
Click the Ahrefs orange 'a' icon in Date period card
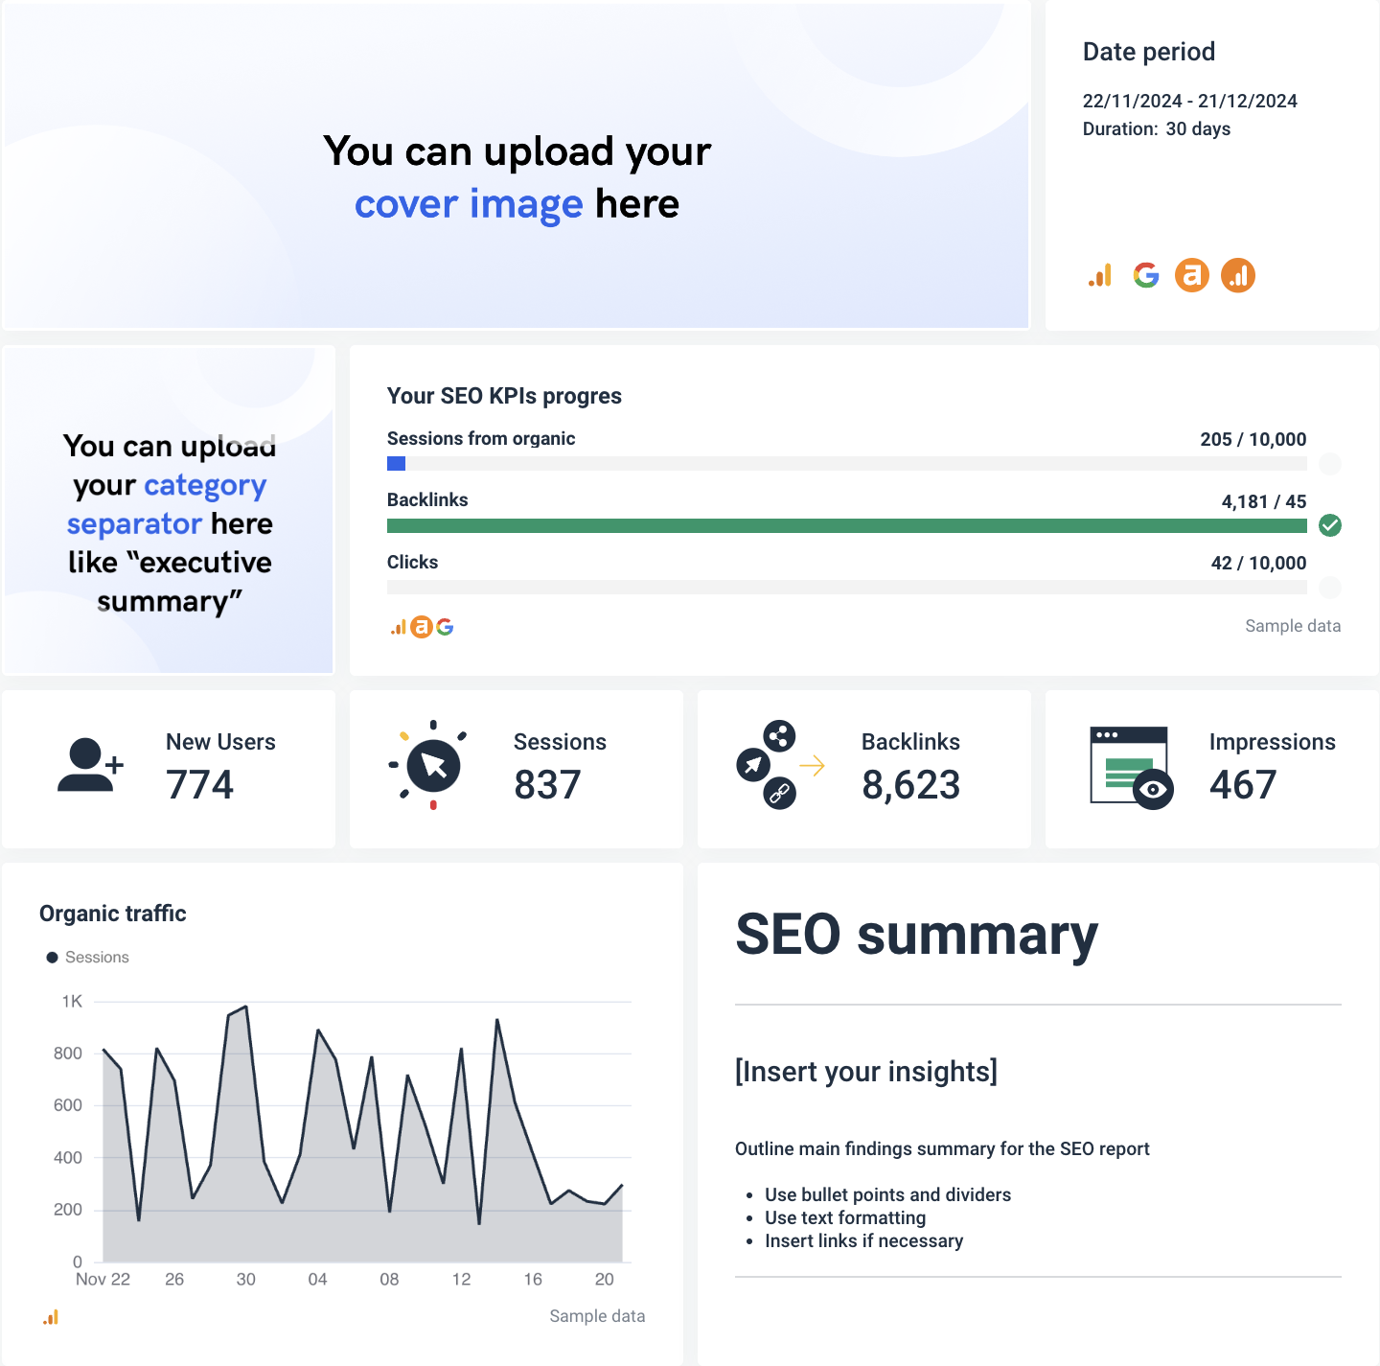pos(1192,276)
